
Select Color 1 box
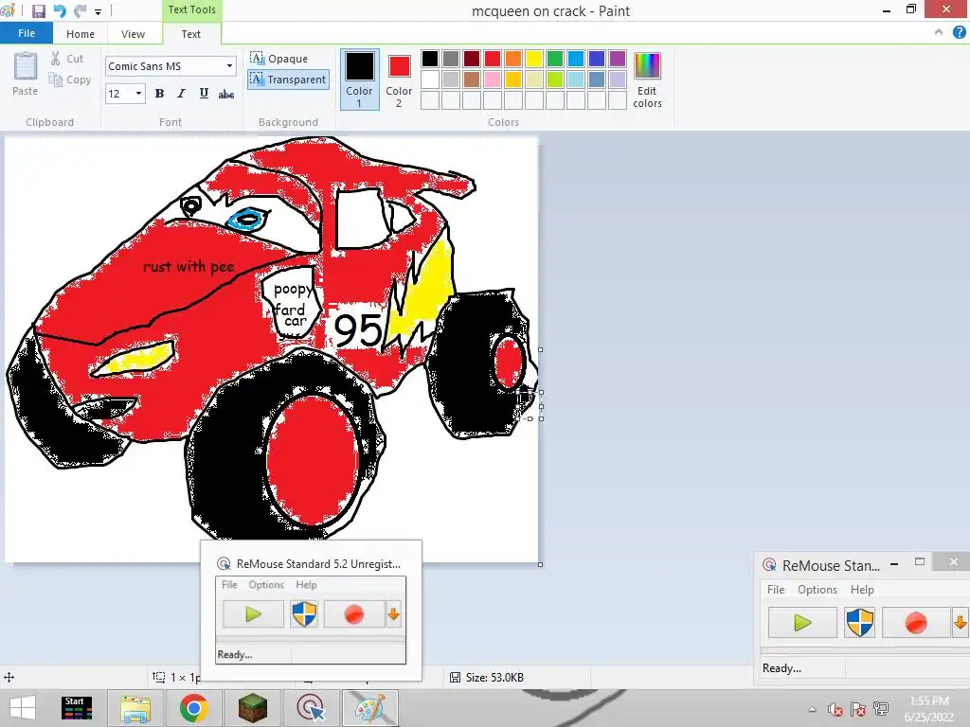[x=359, y=80]
